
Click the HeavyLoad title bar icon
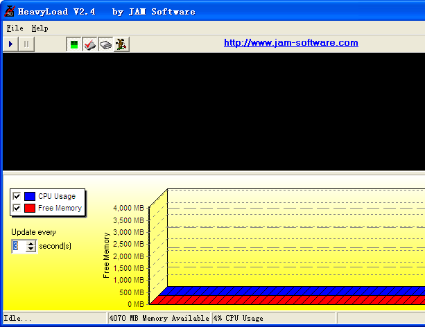[x=10, y=11]
